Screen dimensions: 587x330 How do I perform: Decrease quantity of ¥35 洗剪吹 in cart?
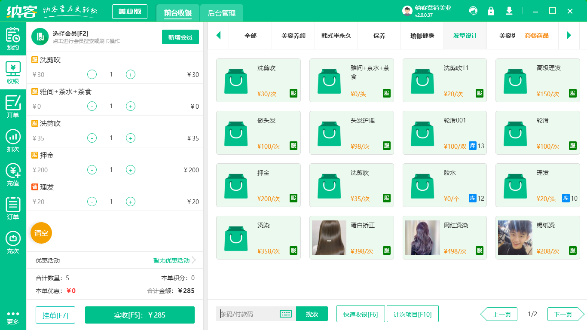coord(92,138)
